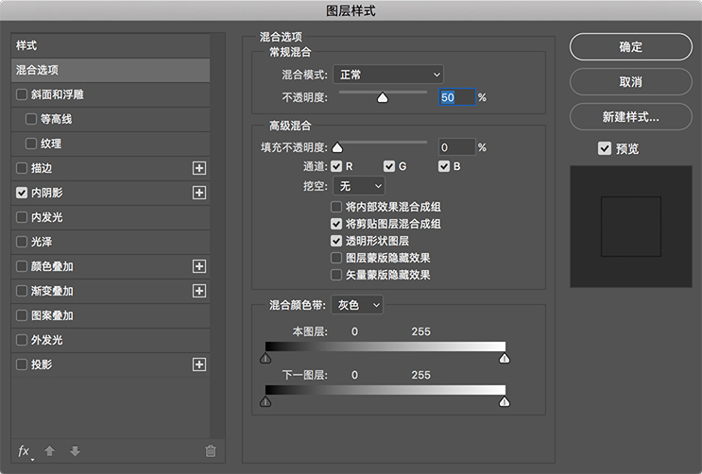The width and height of the screenshot is (702, 474).
Task: Click the 新建样式... button
Action: 630,118
